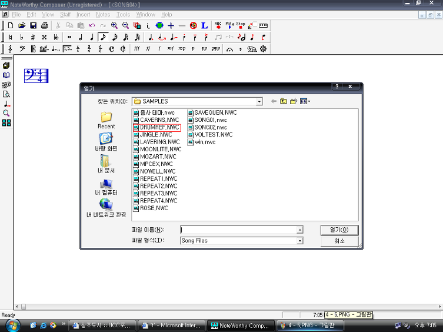Insert cut time signature
Image resolution: width=443 pixels, height=332 pixels.
[123, 49]
